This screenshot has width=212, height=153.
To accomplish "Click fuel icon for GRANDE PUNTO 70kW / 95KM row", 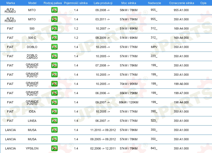I will coord(54,84).
